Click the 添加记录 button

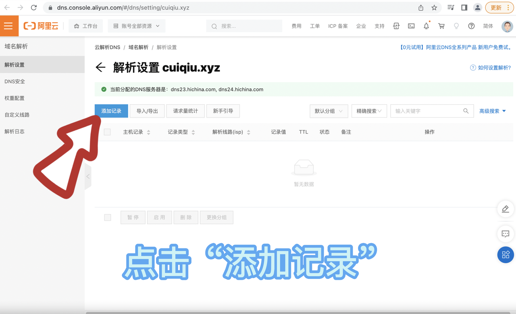click(x=111, y=111)
